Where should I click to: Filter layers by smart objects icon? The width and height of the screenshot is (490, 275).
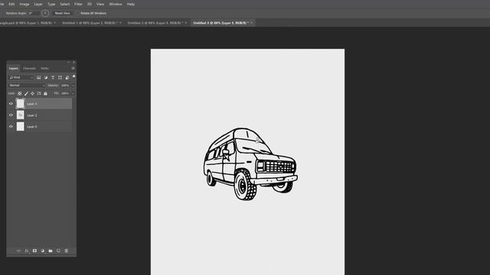pyautogui.click(x=67, y=77)
